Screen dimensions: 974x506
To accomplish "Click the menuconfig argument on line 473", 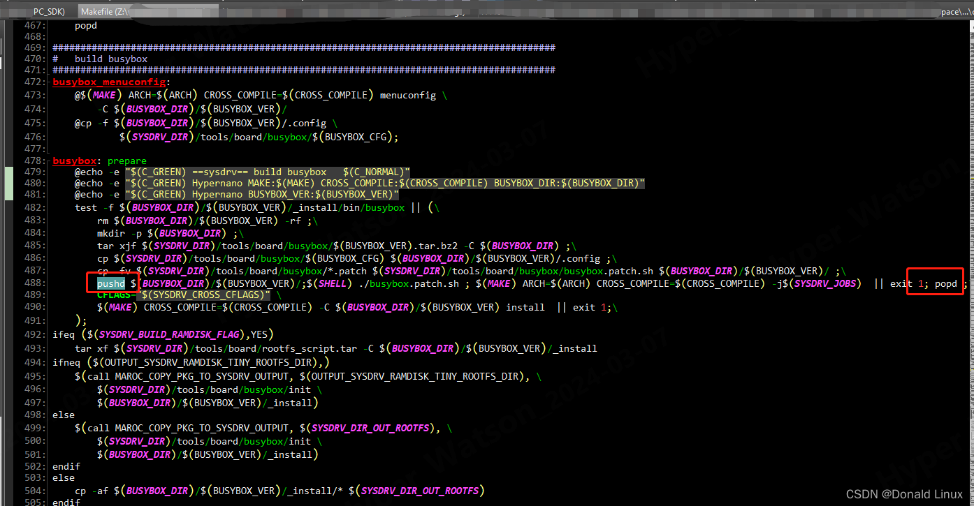I will coord(408,95).
